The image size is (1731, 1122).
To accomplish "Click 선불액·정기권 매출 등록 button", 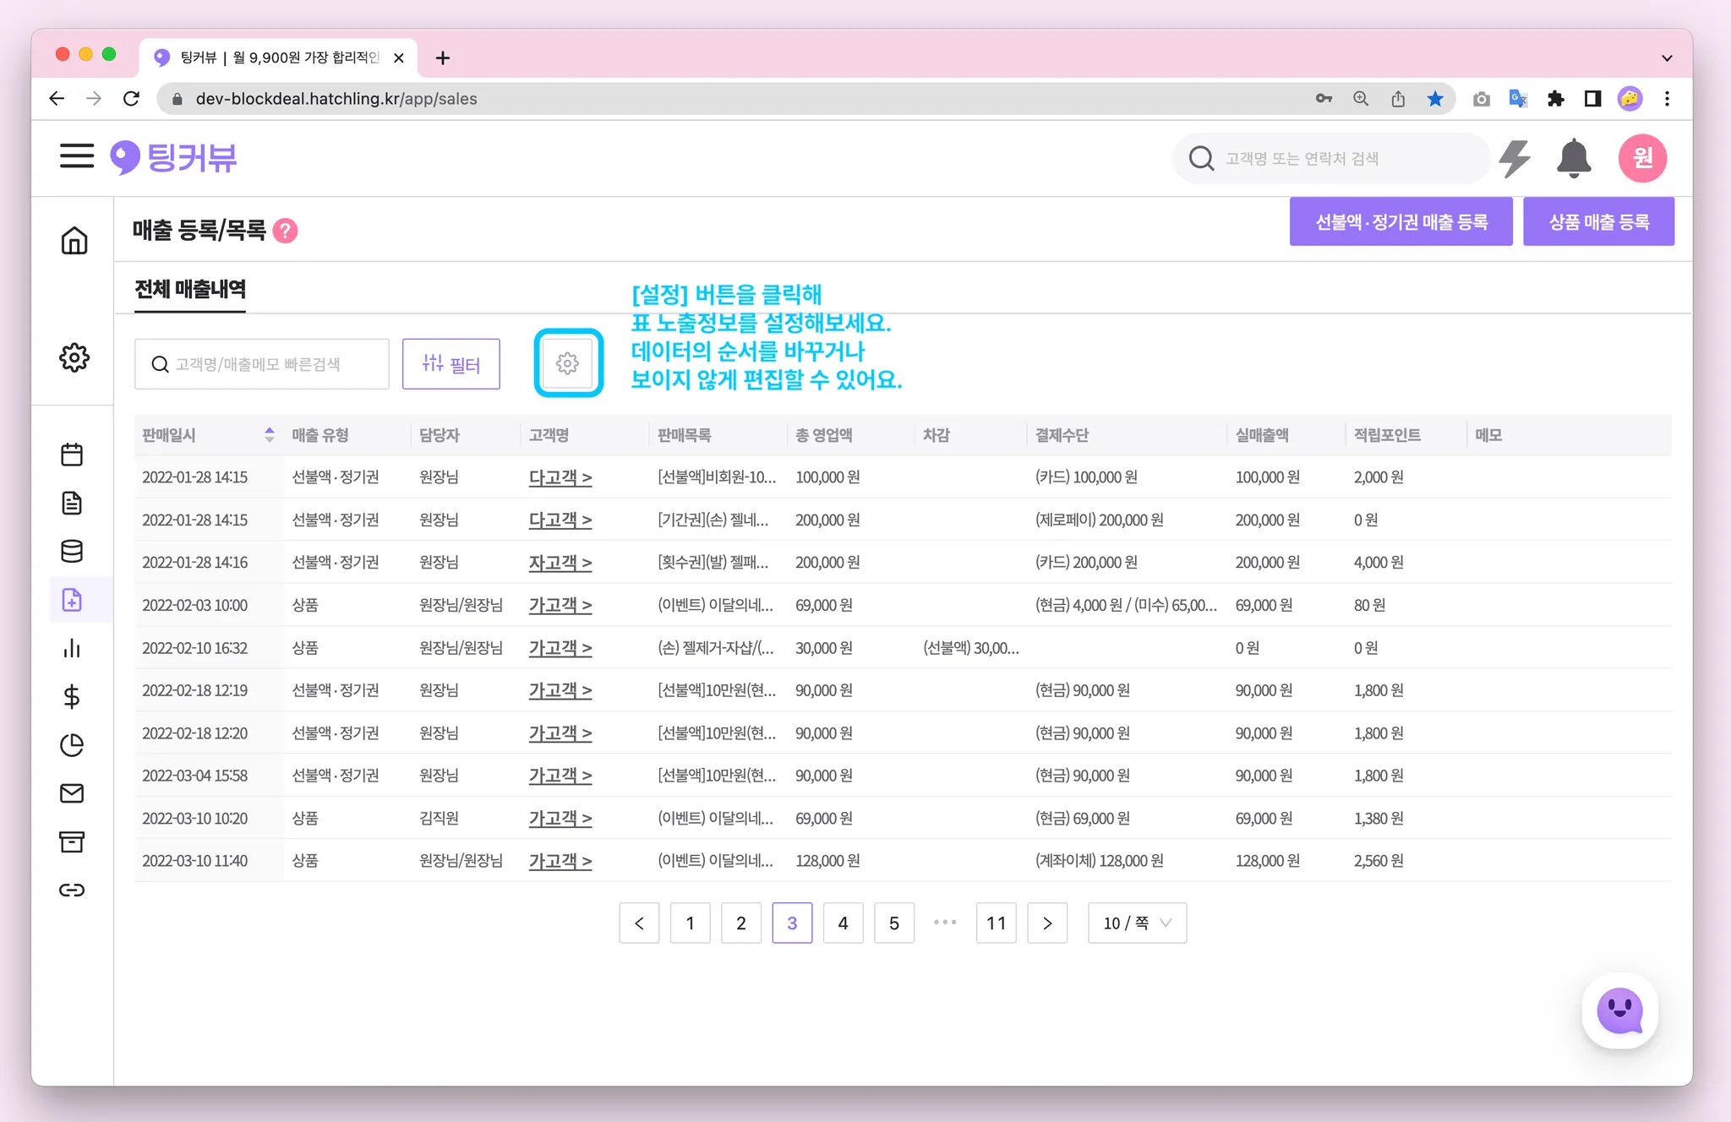I will click(1401, 222).
